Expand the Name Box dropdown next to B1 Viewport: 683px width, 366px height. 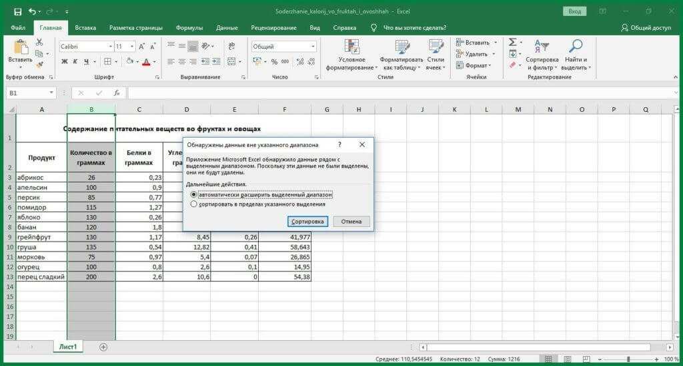coord(52,93)
